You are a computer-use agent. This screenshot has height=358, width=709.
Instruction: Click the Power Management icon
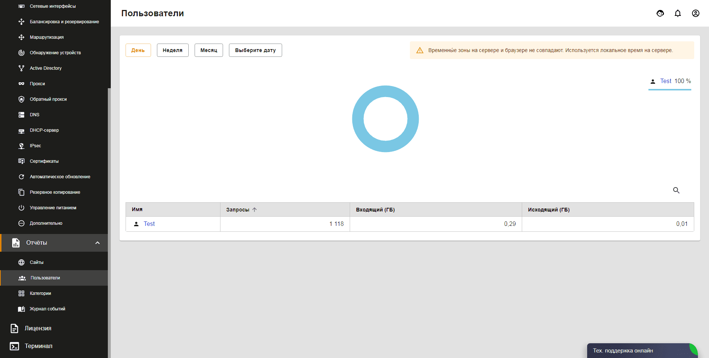21,208
